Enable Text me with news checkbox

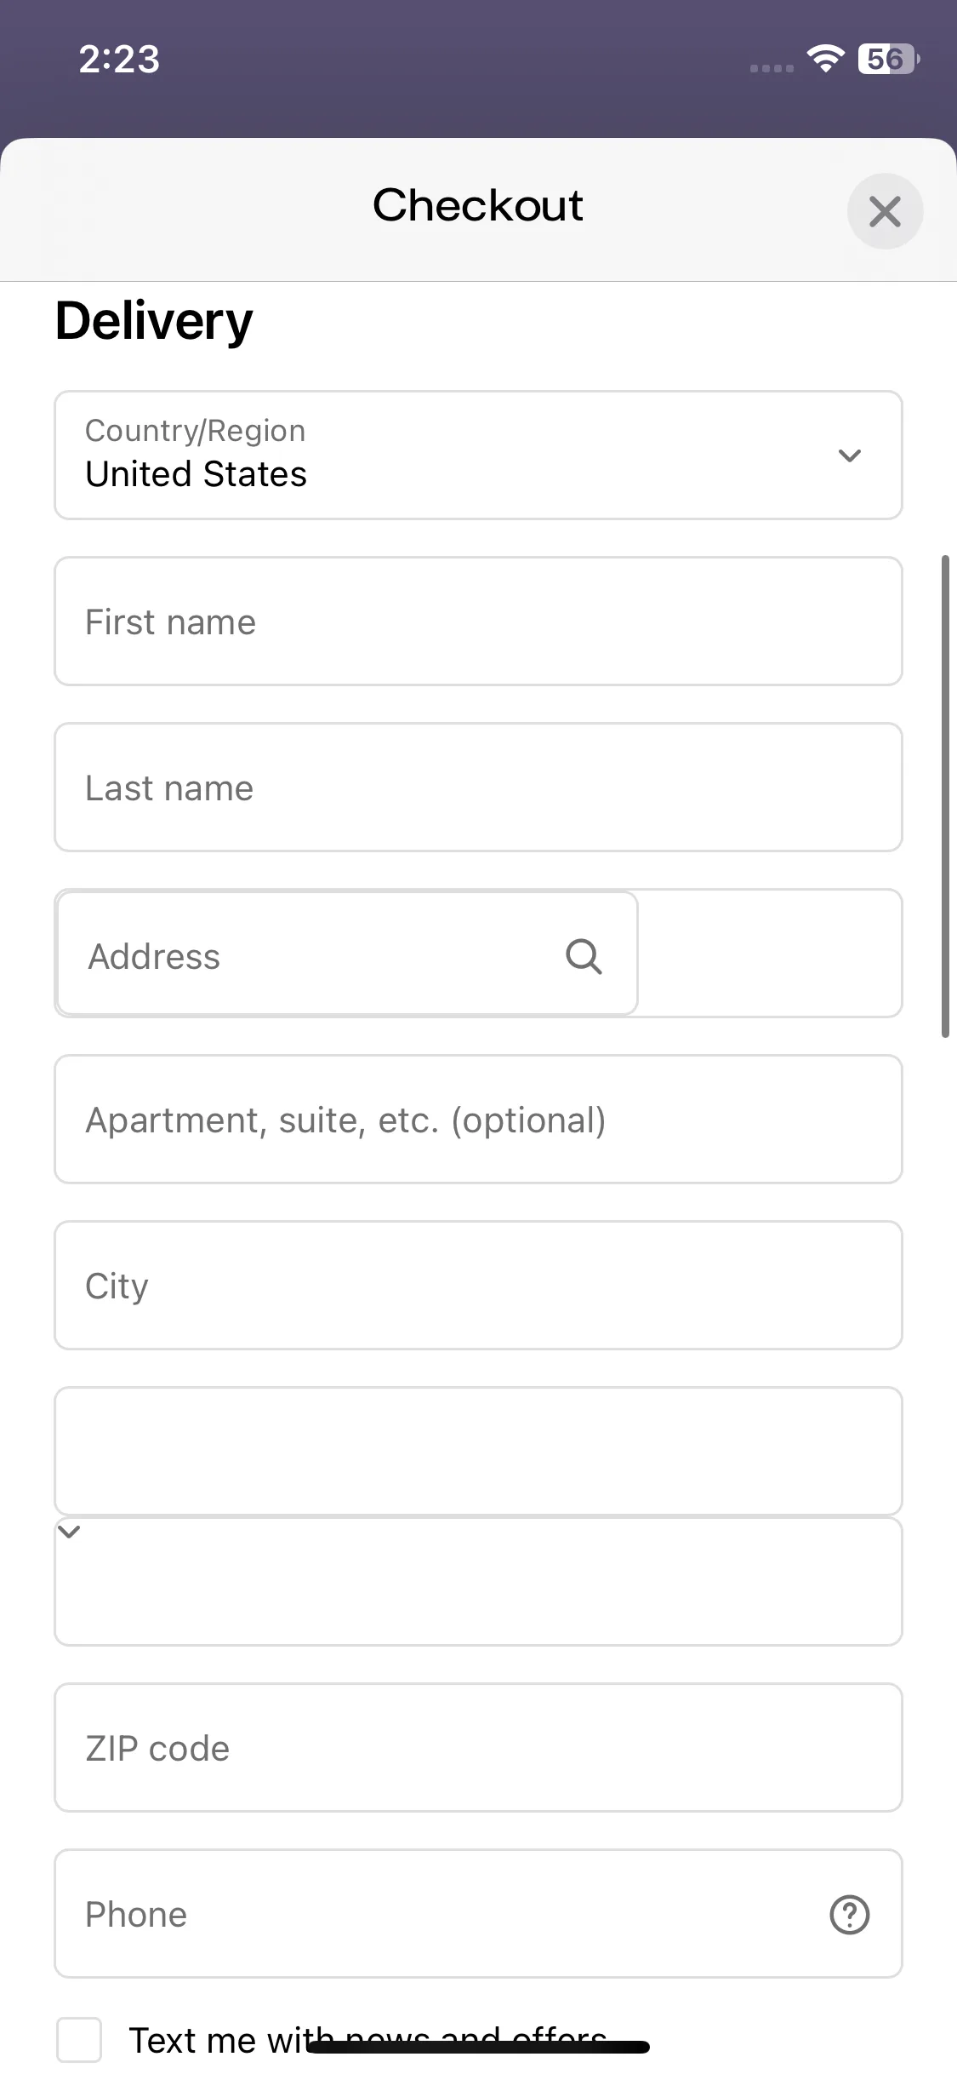tap(79, 2040)
